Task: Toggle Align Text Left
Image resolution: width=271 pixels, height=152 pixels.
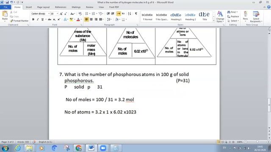Action: (x=86, y=19)
